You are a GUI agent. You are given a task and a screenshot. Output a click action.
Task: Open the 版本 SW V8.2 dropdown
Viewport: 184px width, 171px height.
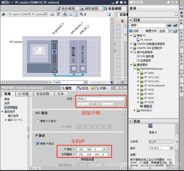pyautogui.click(x=171, y=148)
